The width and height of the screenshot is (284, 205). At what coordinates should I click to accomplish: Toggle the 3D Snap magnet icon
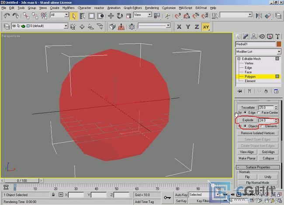point(178,16)
